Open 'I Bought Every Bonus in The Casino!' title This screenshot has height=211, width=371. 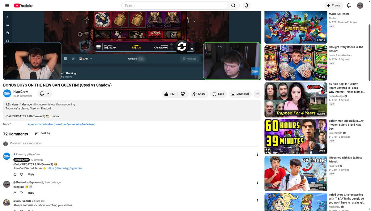click(x=346, y=49)
